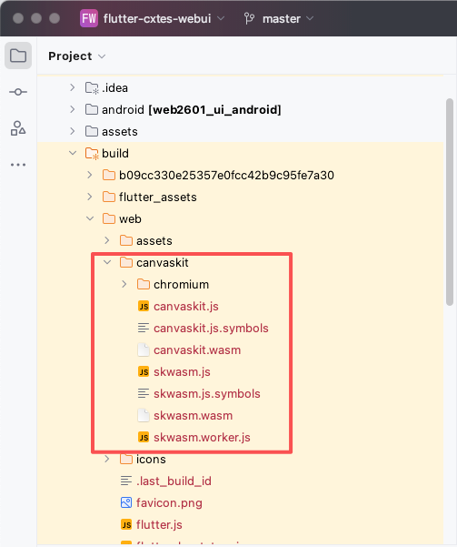Screen dimensions: 457x547
Task: Select the favicon.png image file icon
Action: 126,502
